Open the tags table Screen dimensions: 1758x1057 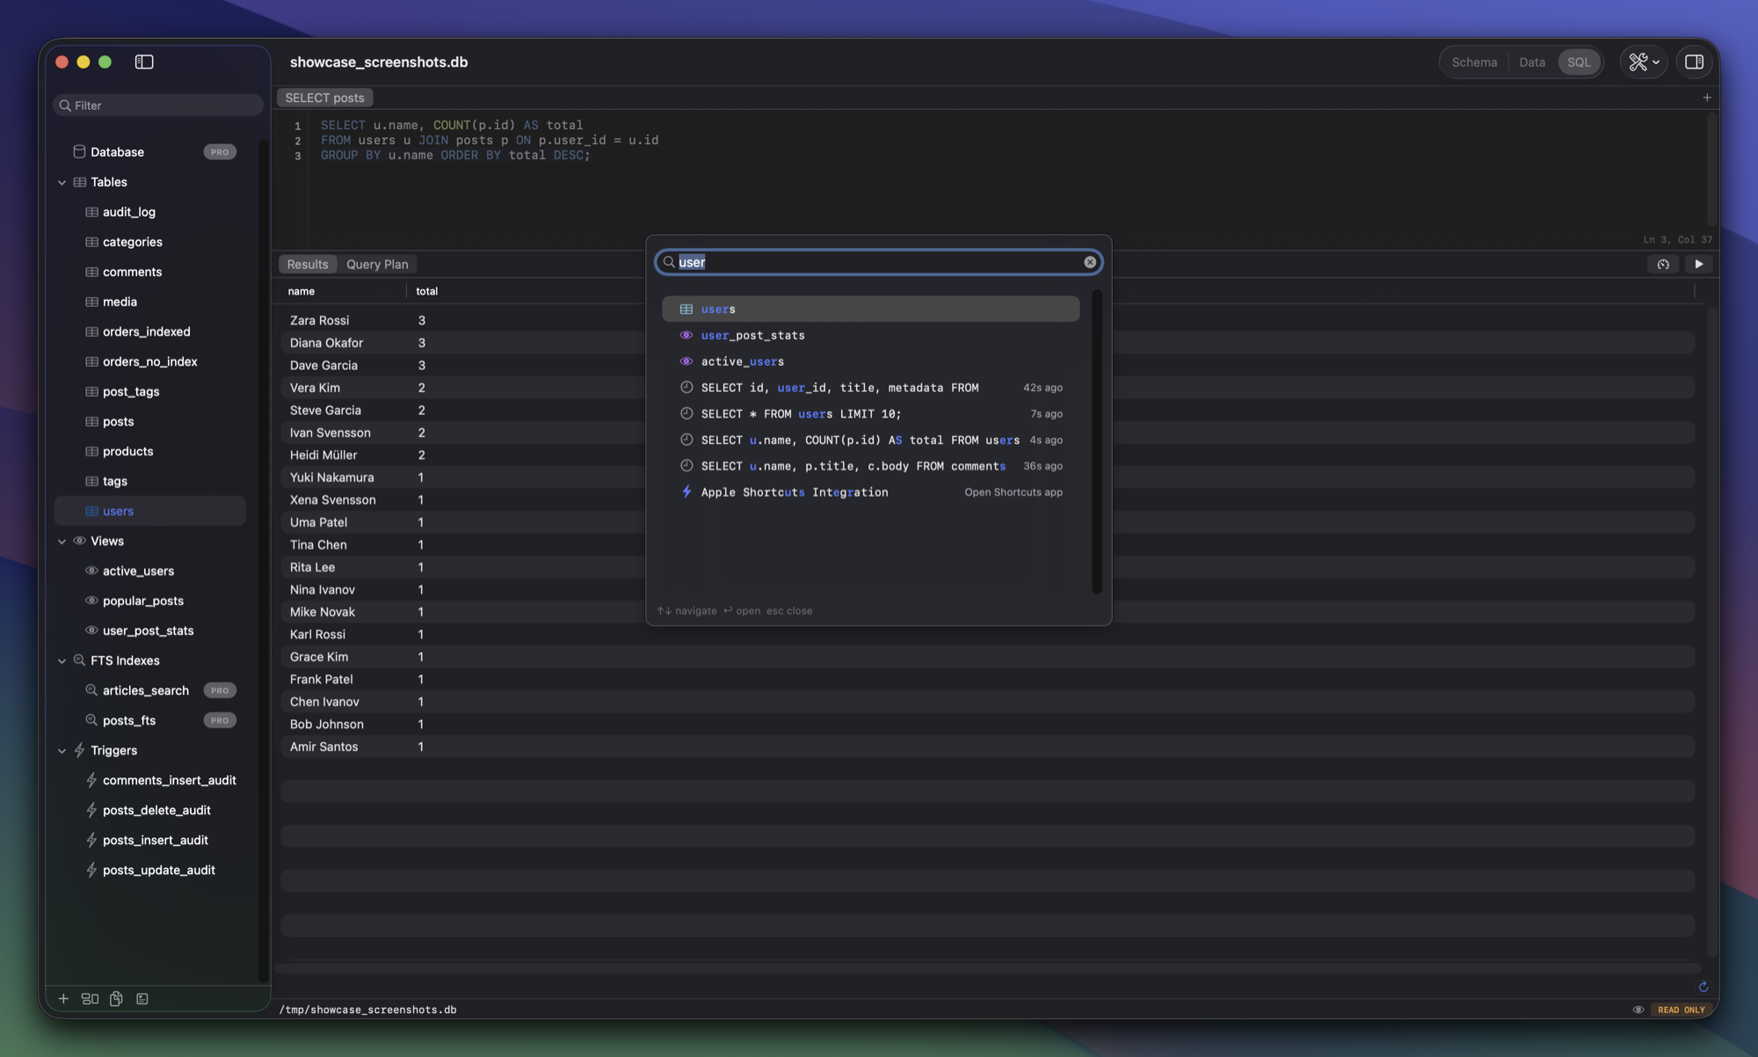pos(150,481)
